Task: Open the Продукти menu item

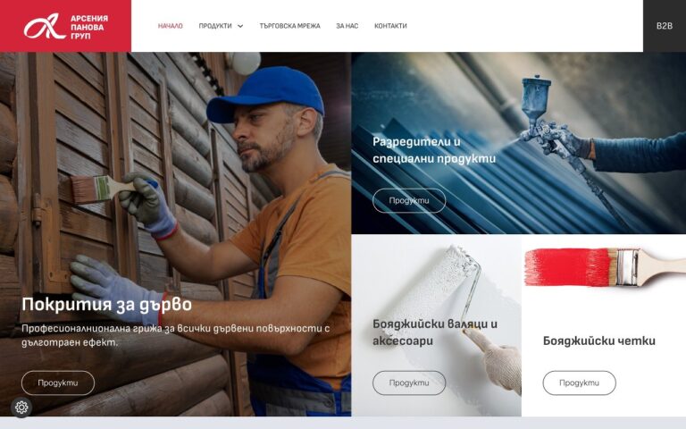Action: point(215,26)
